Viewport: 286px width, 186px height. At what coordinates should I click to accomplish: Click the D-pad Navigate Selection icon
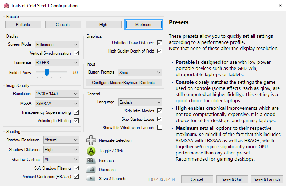tap(91, 140)
